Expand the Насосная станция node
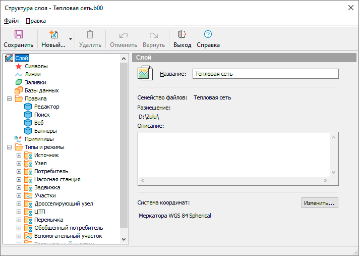This screenshot has height=256, width=359. pyautogui.click(x=19, y=179)
